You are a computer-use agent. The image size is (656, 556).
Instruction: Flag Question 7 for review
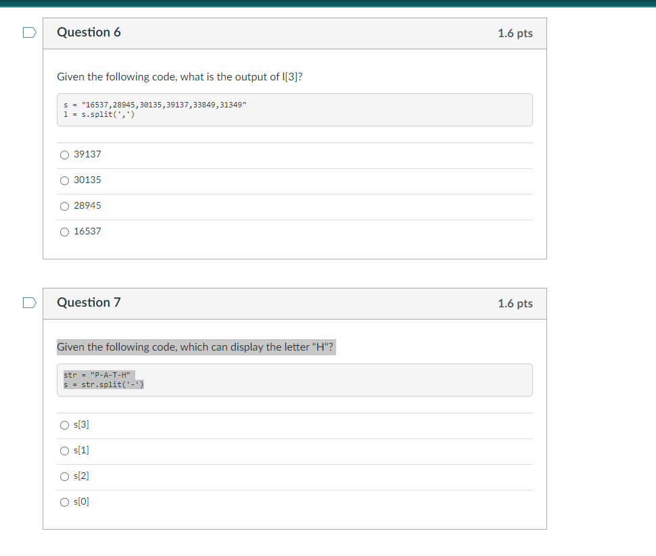[x=29, y=303]
